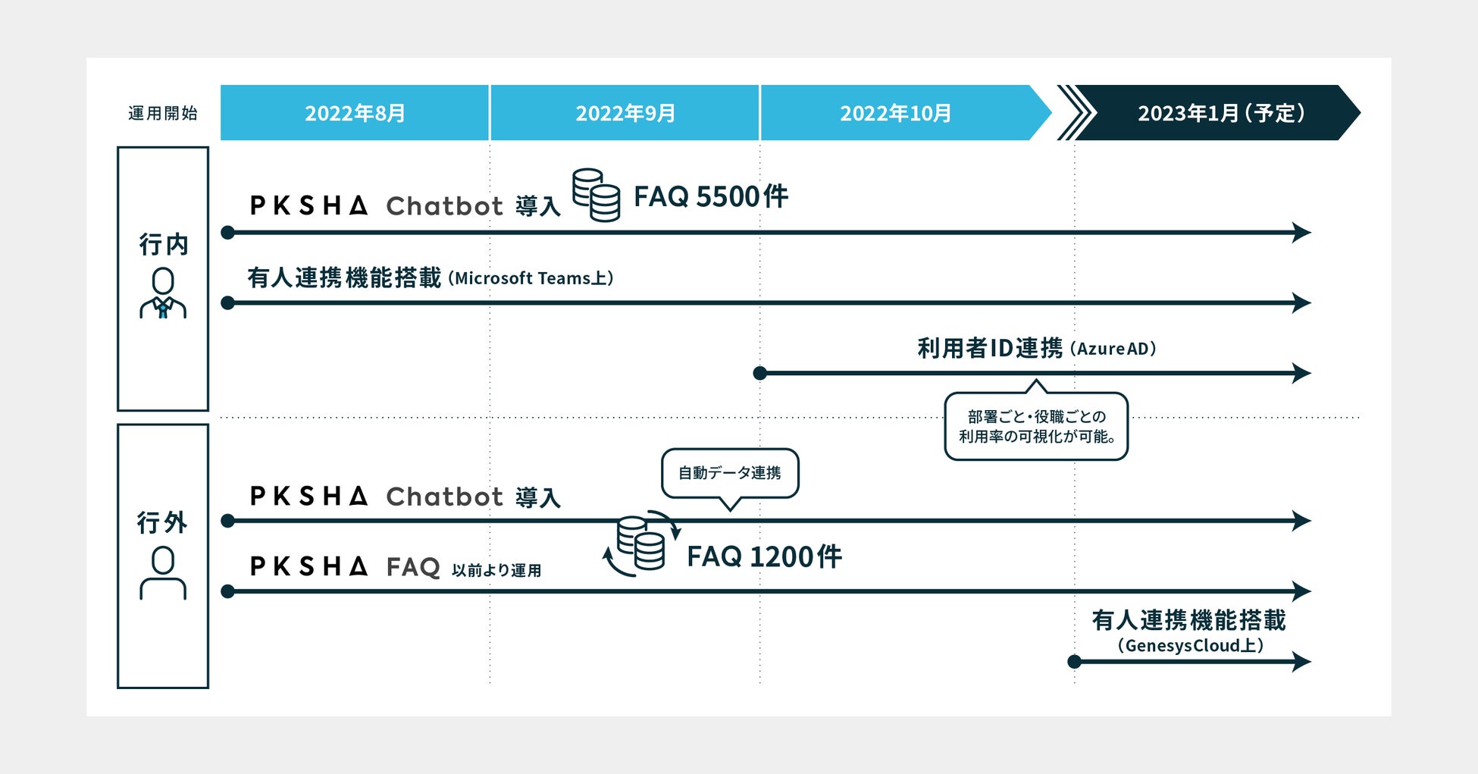Screen dimensions: 1478x774
Task: Click the start dot of Microsoft Teams line
Action: (x=227, y=303)
